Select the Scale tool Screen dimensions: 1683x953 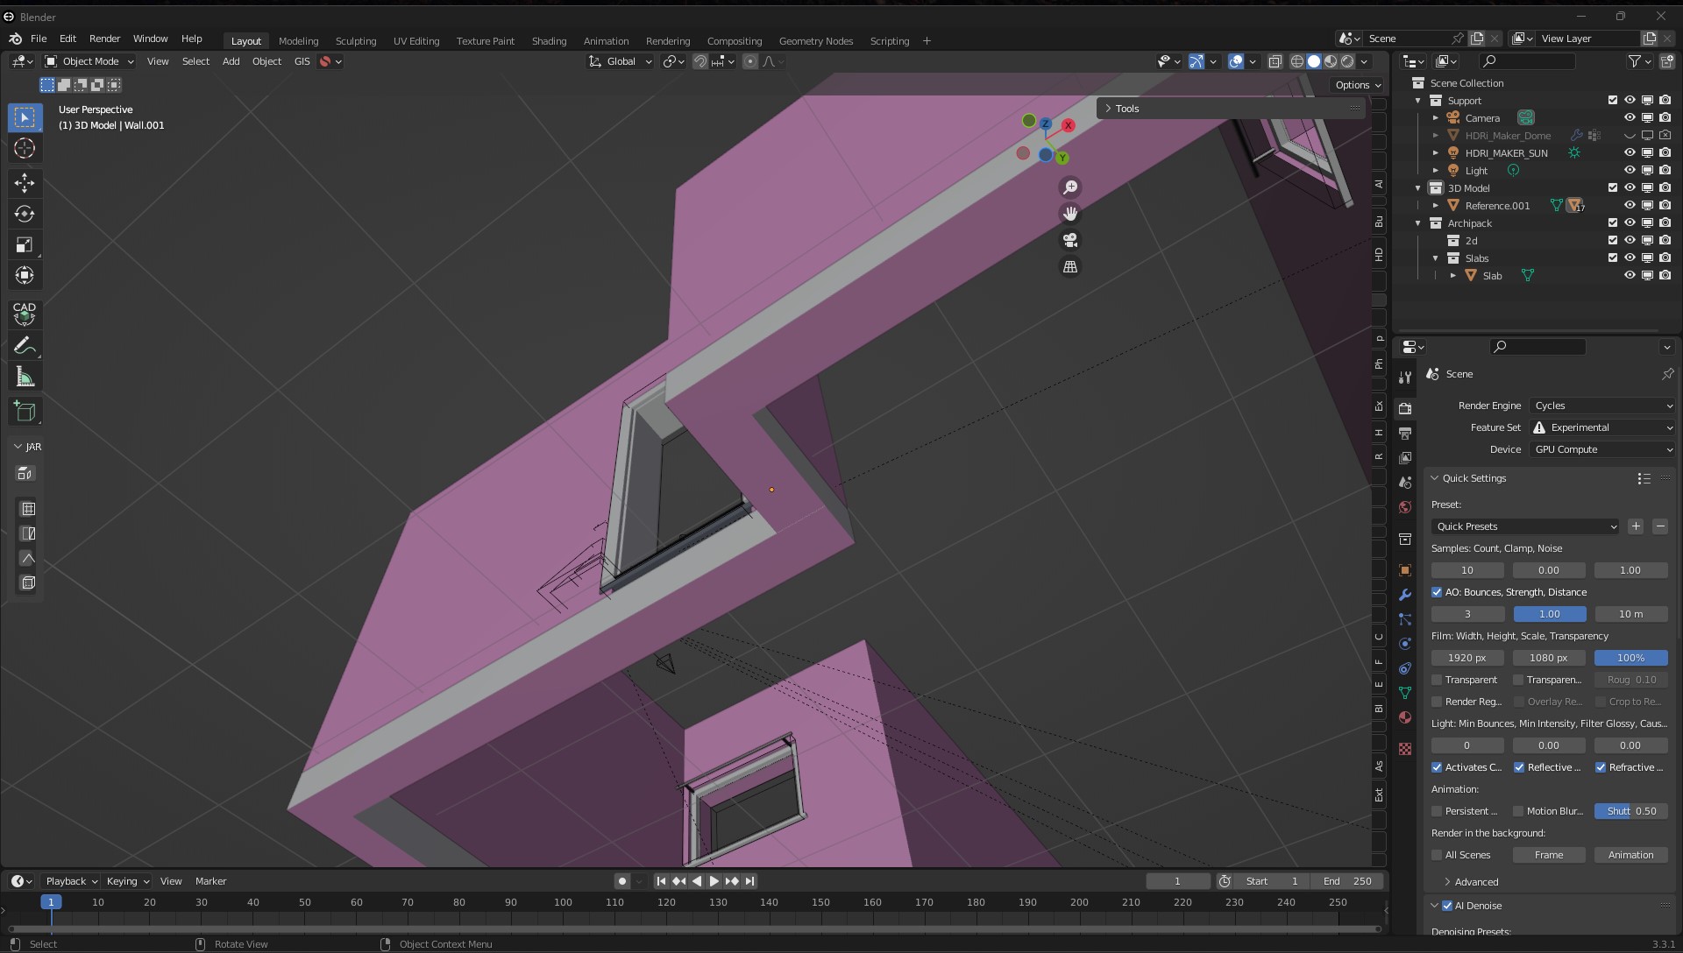[25, 244]
